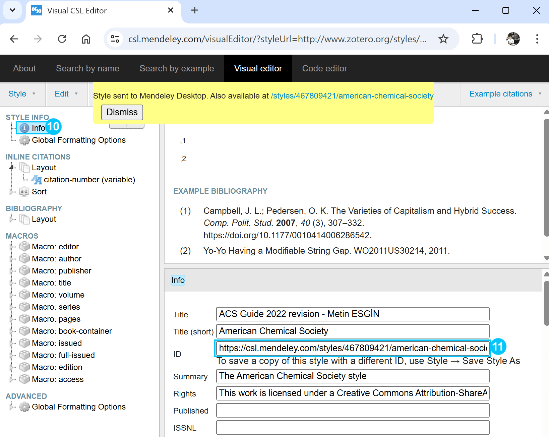Image resolution: width=549 pixels, height=437 pixels.
Task: Open the browser extensions menu
Action: coord(477,39)
